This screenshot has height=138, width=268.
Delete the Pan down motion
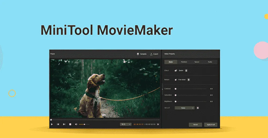tap(189, 80)
